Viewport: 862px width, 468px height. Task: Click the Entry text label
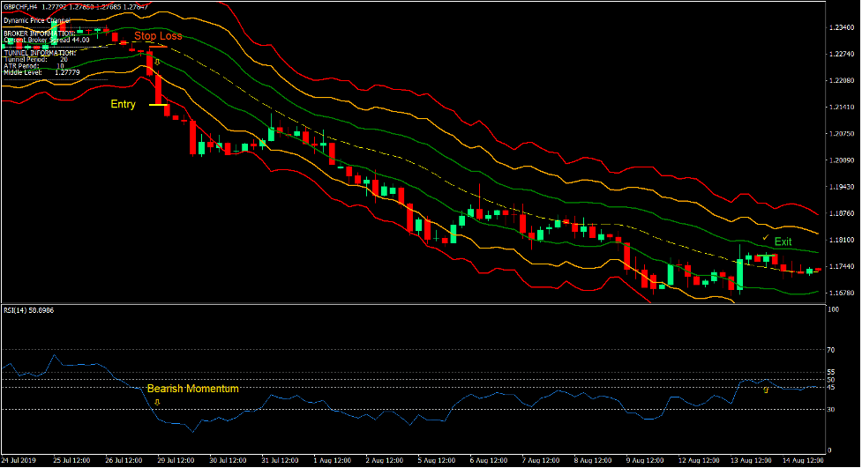[x=124, y=104]
